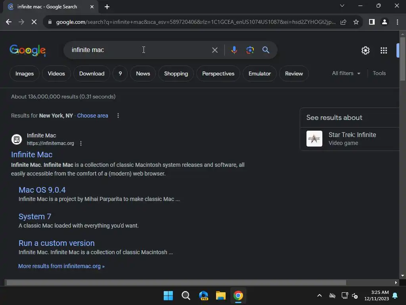The image size is (406, 305).
Task: Open Google quick settings gear
Action: (365, 50)
